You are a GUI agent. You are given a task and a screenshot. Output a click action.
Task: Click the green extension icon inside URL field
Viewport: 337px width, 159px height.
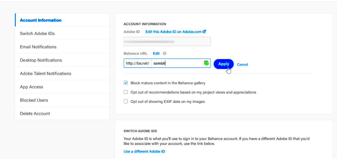[206, 63]
